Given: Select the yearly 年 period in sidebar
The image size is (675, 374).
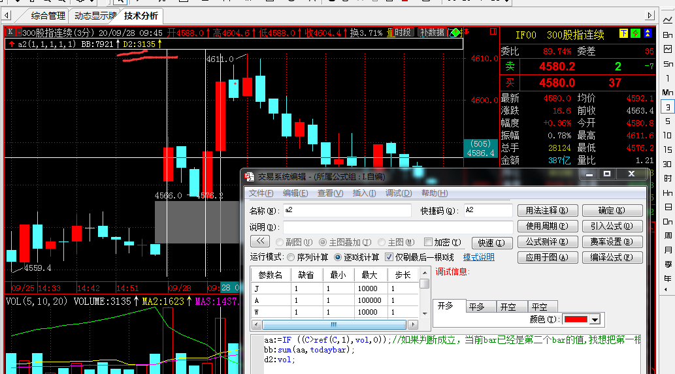Looking at the screenshot, I should point(668,279).
